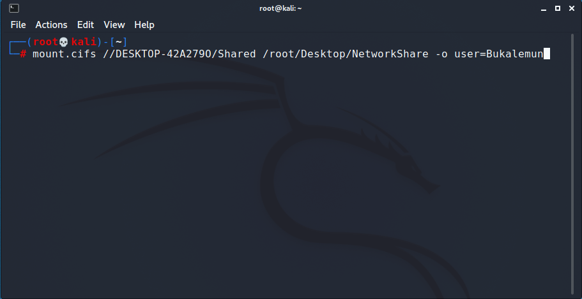Click the user=Bukalemun option text
The image size is (582, 299).
coord(498,54)
